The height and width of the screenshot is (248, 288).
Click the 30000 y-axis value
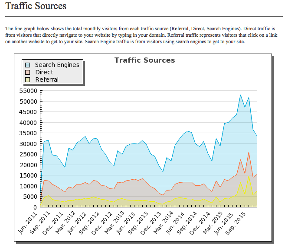click(29, 144)
